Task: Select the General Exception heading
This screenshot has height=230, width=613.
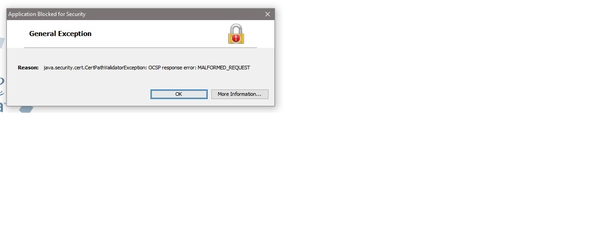Action: [x=60, y=34]
